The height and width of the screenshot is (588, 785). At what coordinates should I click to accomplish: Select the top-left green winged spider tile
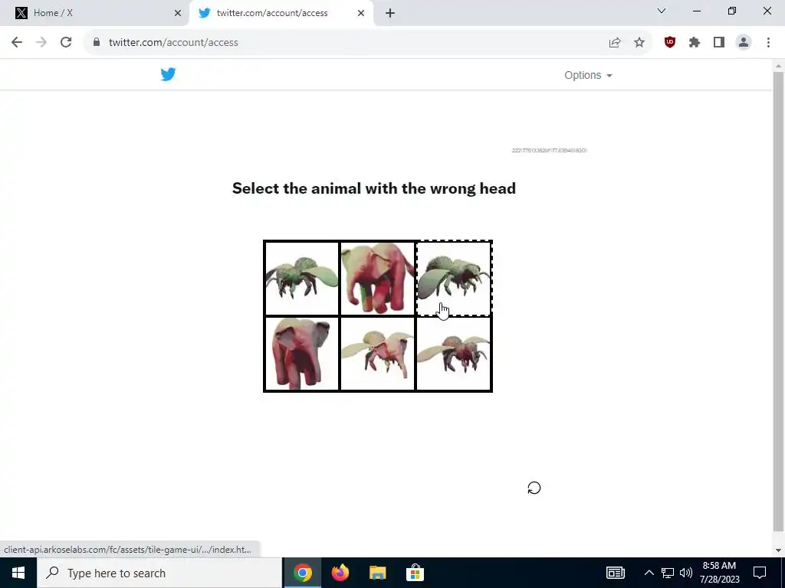click(302, 278)
